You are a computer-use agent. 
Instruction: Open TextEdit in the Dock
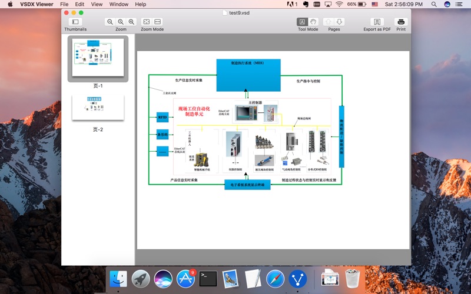tap(253, 279)
